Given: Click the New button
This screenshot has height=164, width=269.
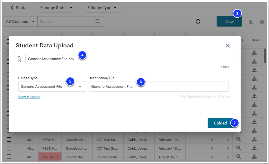Looking at the screenshot, I should [x=229, y=21].
